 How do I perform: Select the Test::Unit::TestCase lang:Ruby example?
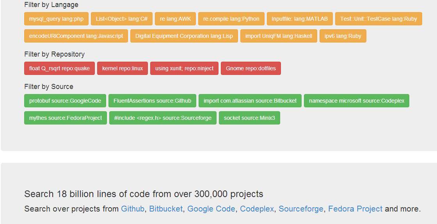[x=379, y=19]
